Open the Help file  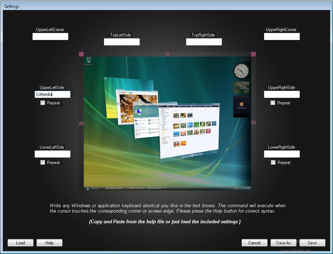click(49, 243)
